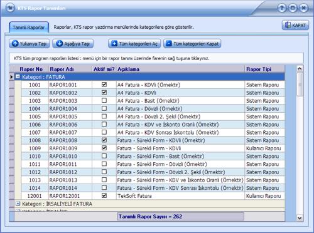Screen dimensions: 314x233
Task: Uncheck Aktif mi for report 1002
Action: (x=104, y=93)
